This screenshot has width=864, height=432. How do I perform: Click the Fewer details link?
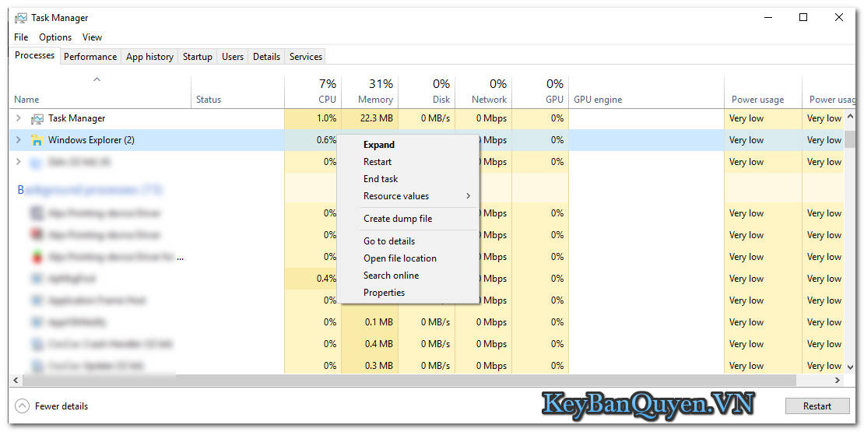(61, 406)
